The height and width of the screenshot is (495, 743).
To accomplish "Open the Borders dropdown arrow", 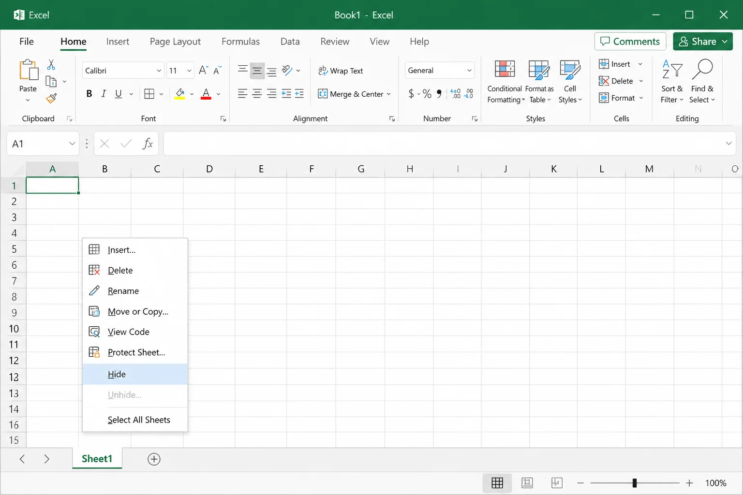I will coord(161,94).
